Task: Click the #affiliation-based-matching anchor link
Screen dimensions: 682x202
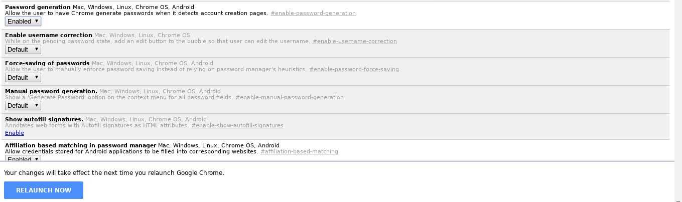Action: pos(299,151)
